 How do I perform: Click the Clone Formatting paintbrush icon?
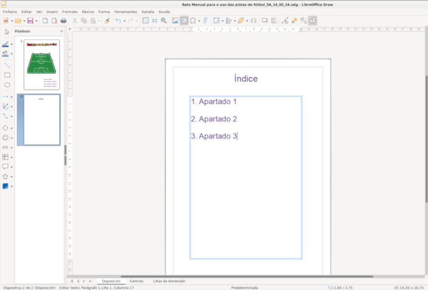pyautogui.click(x=106, y=21)
